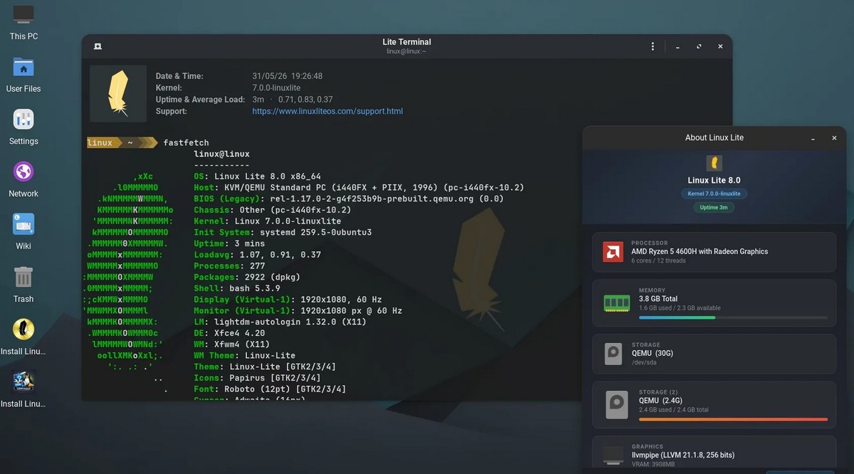
Task: Open the This PC desktop icon
Action: [23, 14]
